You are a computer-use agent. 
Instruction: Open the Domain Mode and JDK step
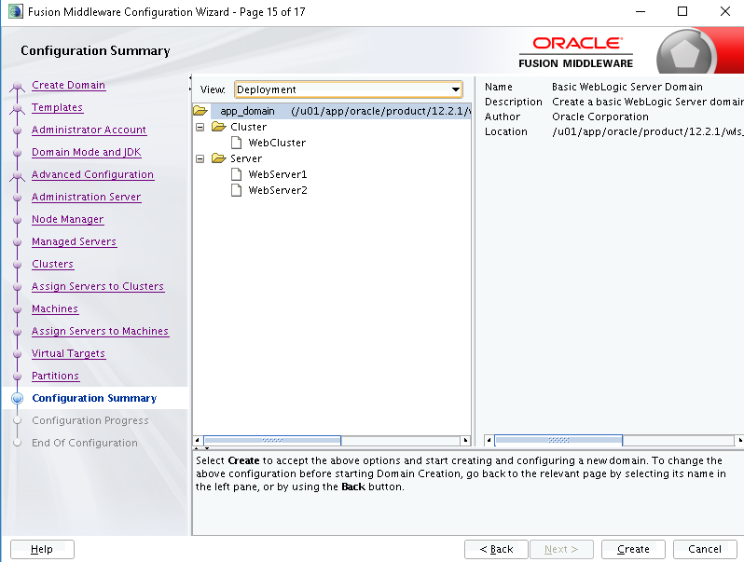tap(87, 152)
